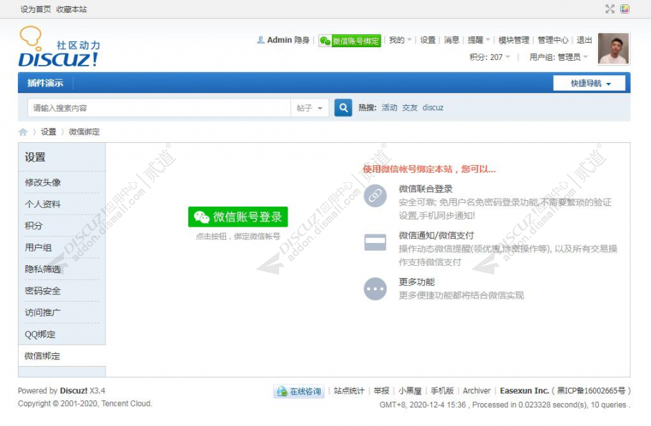
Task: Open the 插件演示 navigation tab
Action: point(45,83)
